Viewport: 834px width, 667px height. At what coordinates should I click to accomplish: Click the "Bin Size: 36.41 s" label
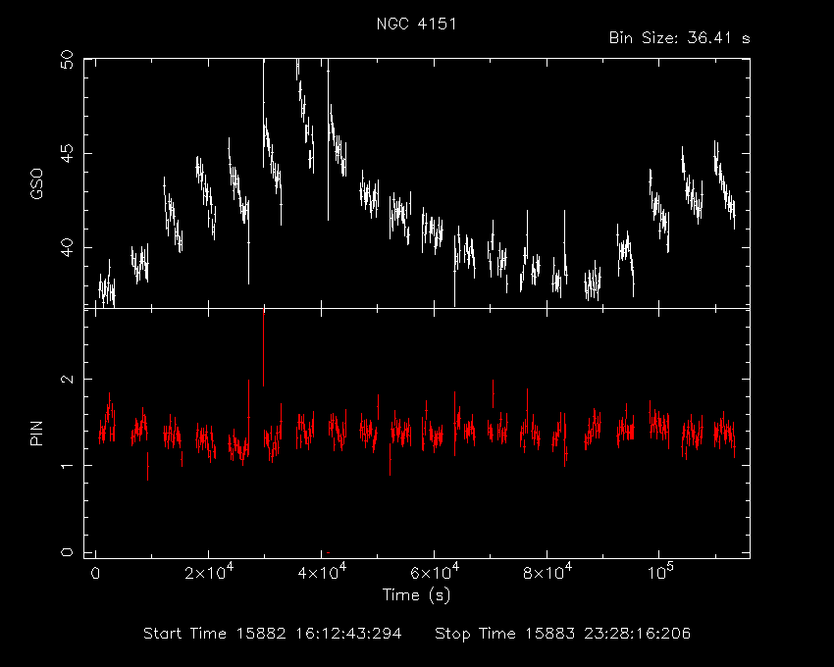[x=679, y=38]
